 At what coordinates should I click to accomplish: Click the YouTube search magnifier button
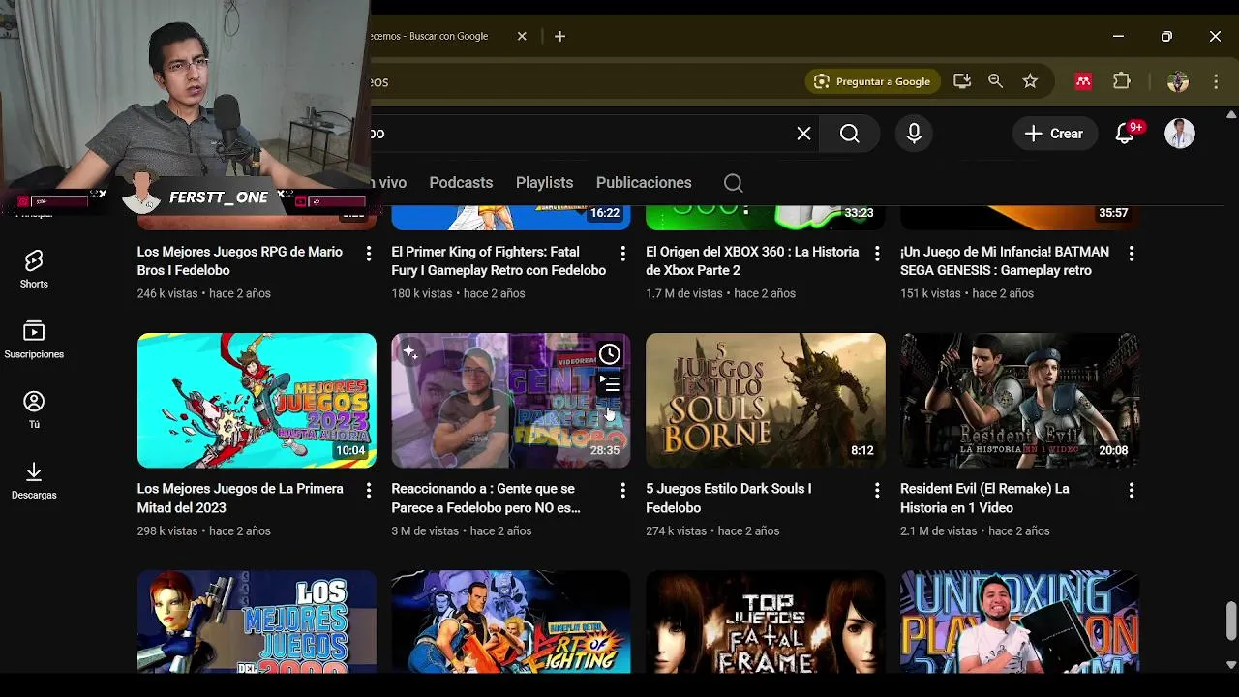click(x=849, y=134)
